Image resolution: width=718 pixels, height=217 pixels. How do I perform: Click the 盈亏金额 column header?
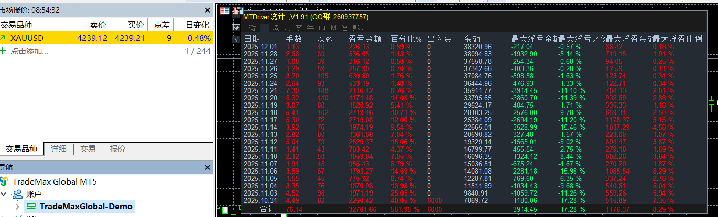pos(365,39)
